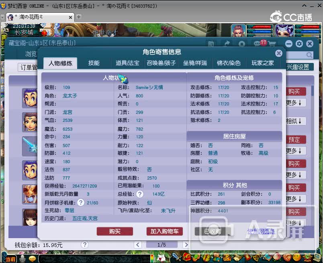
Task: Click help icon next to 总经验
Action: click(x=140, y=194)
